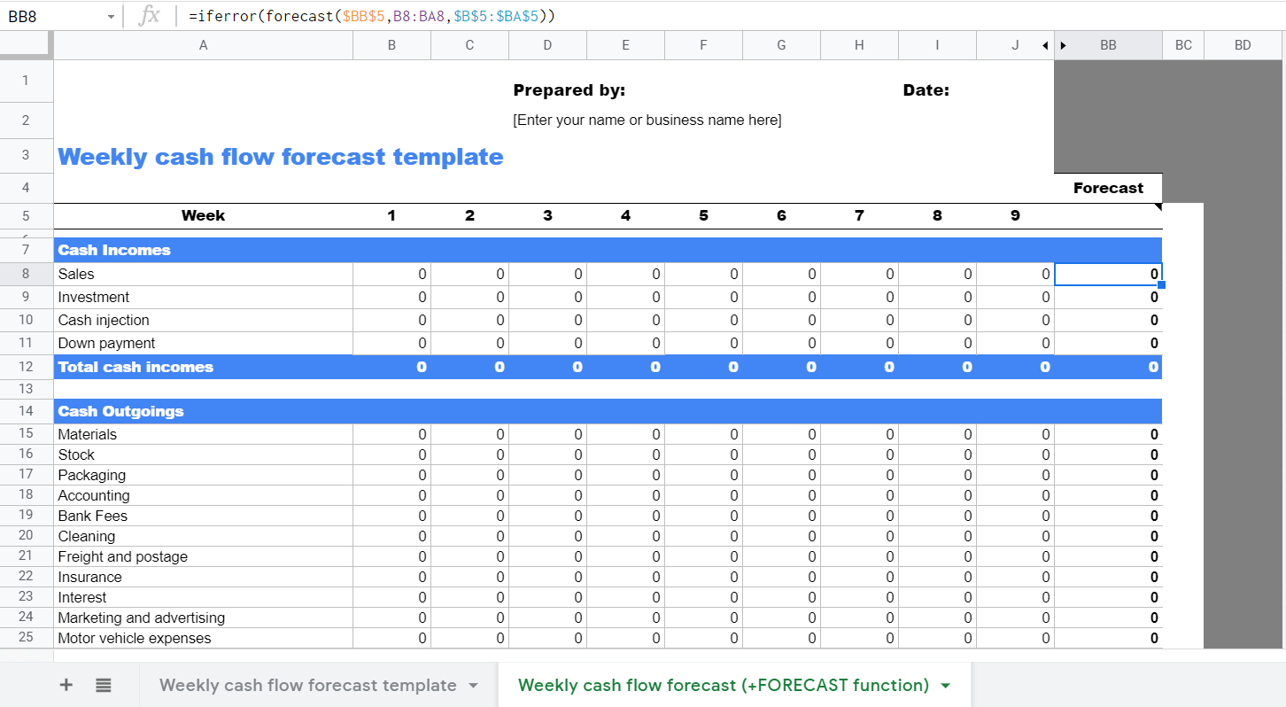Viewport: 1286px width, 707px height.
Task: Select row 25 header
Action: tap(26, 638)
